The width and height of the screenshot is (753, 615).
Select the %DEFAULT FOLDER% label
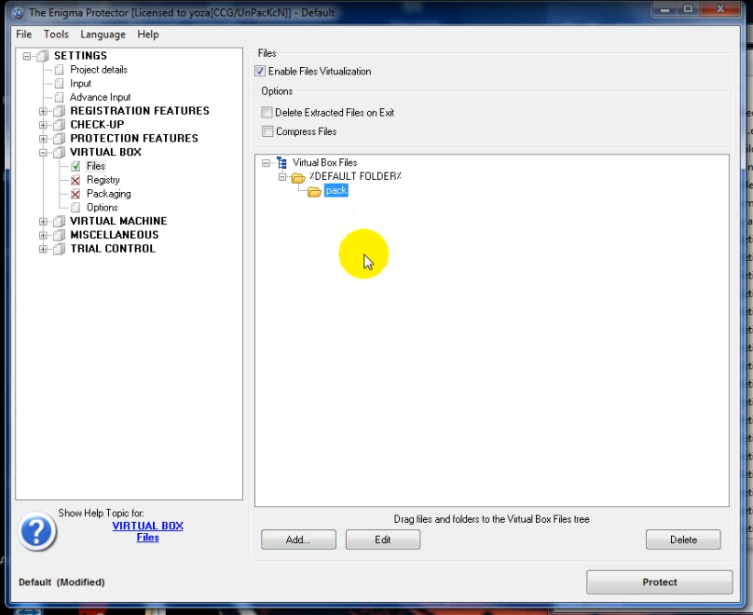pyautogui.click(x=355, y=176)
